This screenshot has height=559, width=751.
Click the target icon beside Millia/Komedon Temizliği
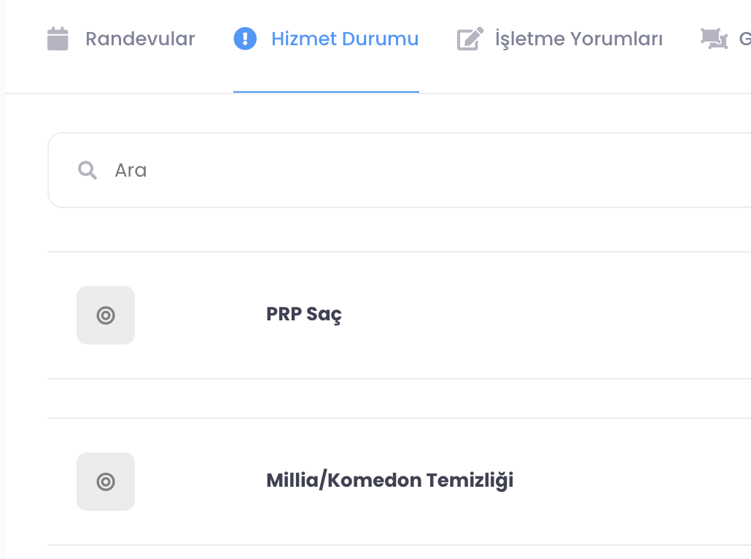pos(106,482)
